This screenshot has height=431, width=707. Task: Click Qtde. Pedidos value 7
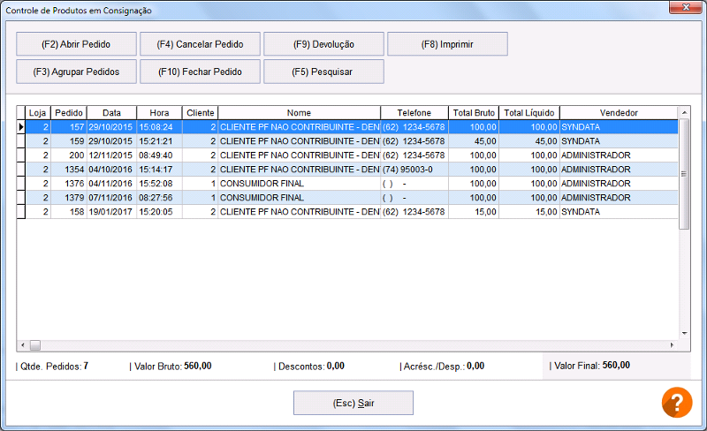click(x=86, y=366)
